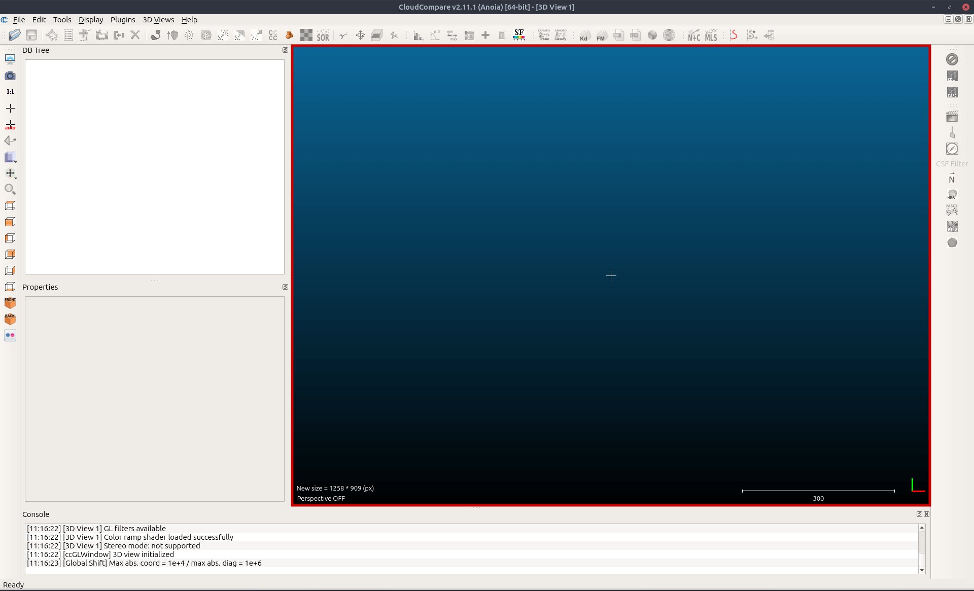This screenshot has width=974, height=591.
Task: Click the magnifier zoom icon in left sidebar
Action: click(x=10, y=189)
